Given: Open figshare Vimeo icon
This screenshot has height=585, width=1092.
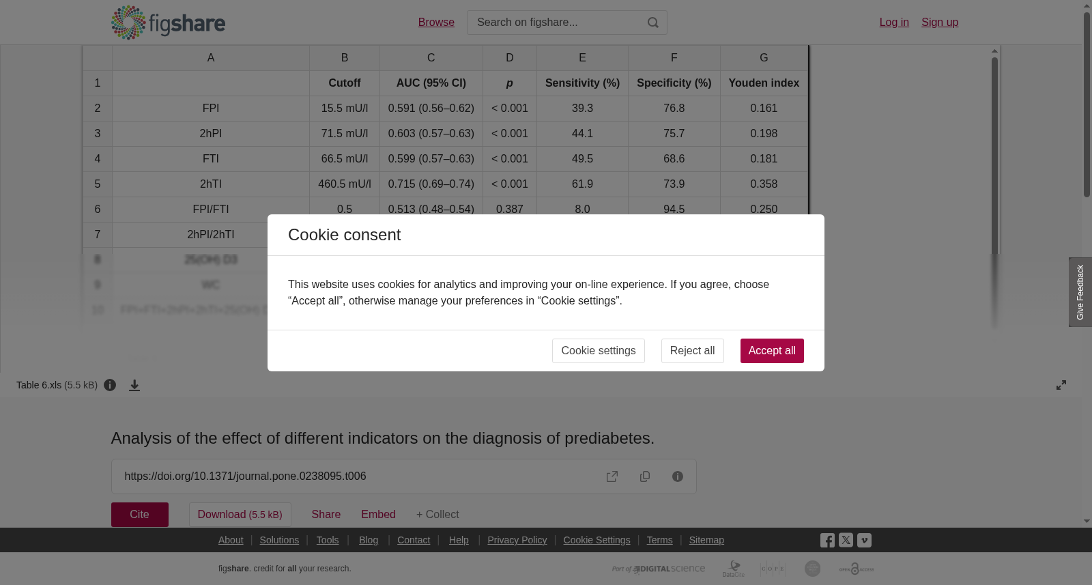Looking at the screenshot, I should (x=864, y=540).
